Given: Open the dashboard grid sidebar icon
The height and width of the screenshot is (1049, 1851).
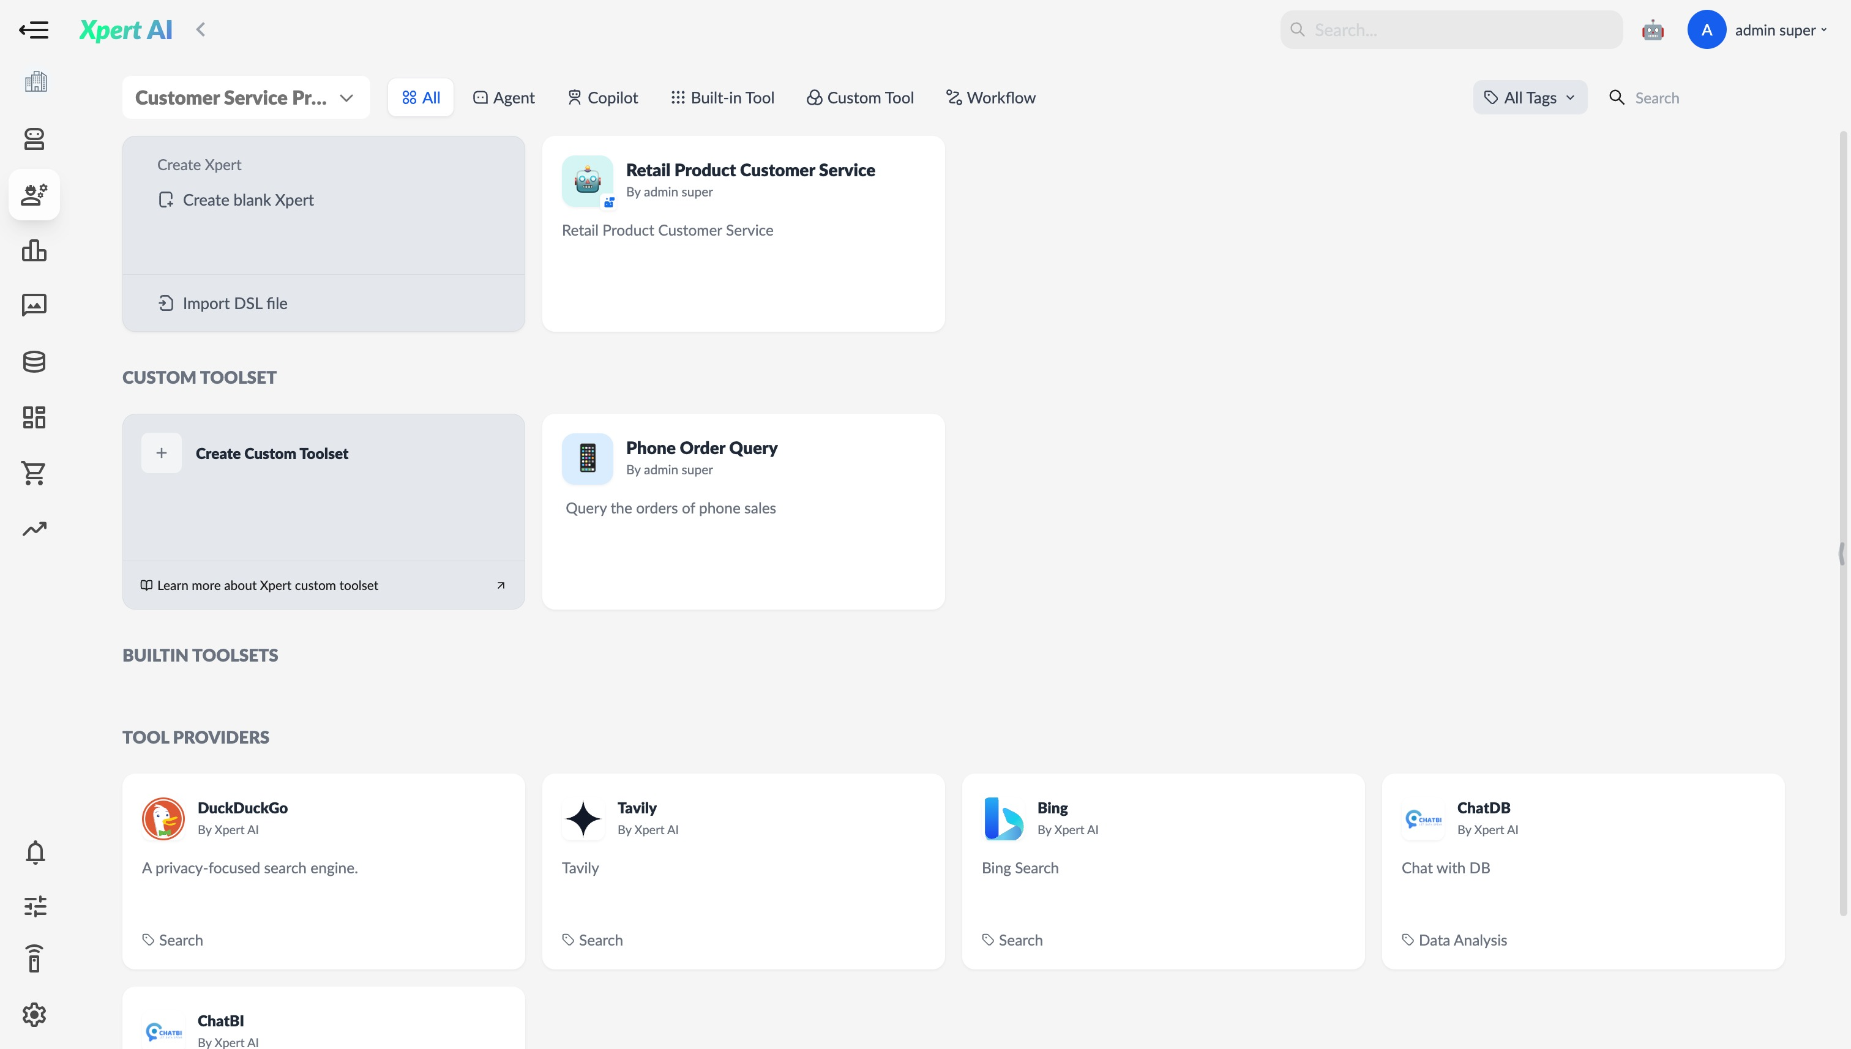Looking at the screenshot, I should pyautogui.click(x=34, y=417).
